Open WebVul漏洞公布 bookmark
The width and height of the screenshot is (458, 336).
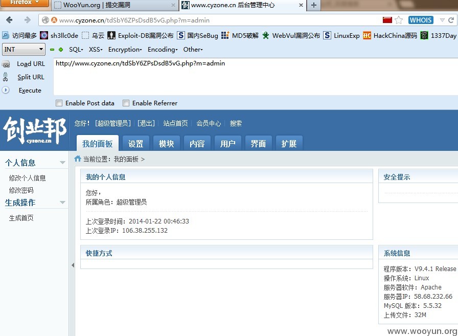[291, 36]
